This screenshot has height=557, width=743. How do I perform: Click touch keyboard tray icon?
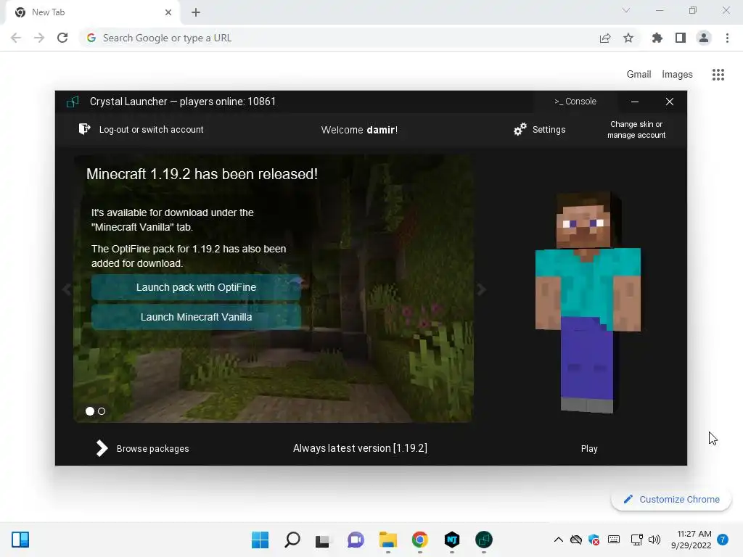point(614,540)
